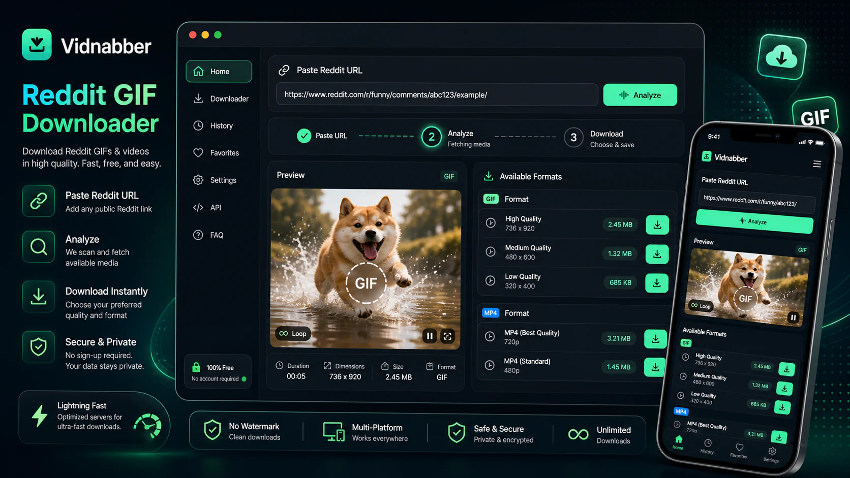The width and height of the screenshot is (850, 478).
Task: Click the Duration 00:05 value
Action: coord(296,376)
